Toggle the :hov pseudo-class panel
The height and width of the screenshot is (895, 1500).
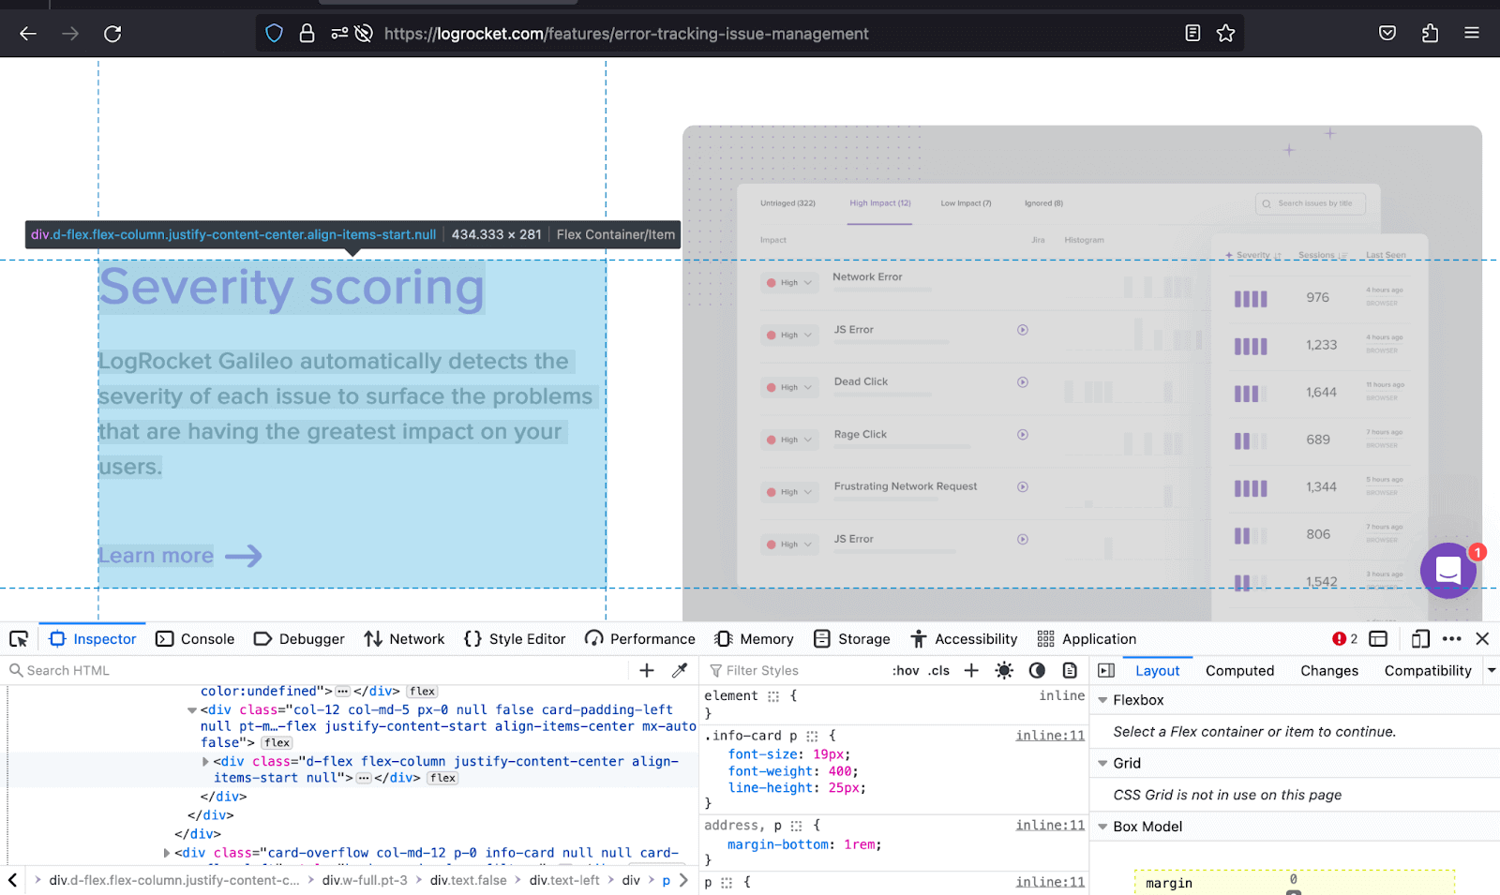(x=905, y=670)
